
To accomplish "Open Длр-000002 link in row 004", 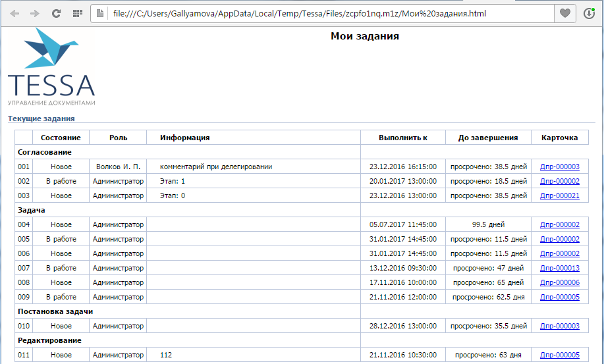I will tap(559, 225).
